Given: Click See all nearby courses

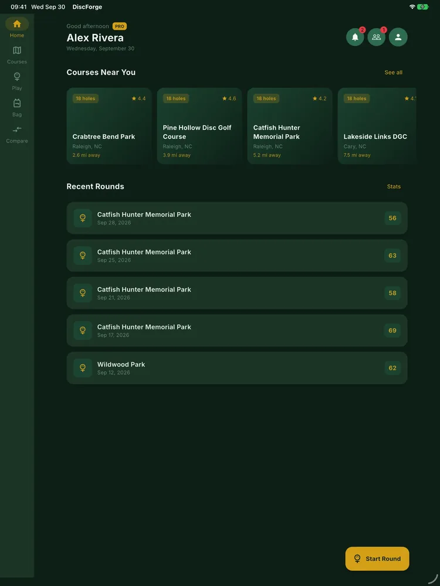Looking at the screenshot, I should pos(393,73).
